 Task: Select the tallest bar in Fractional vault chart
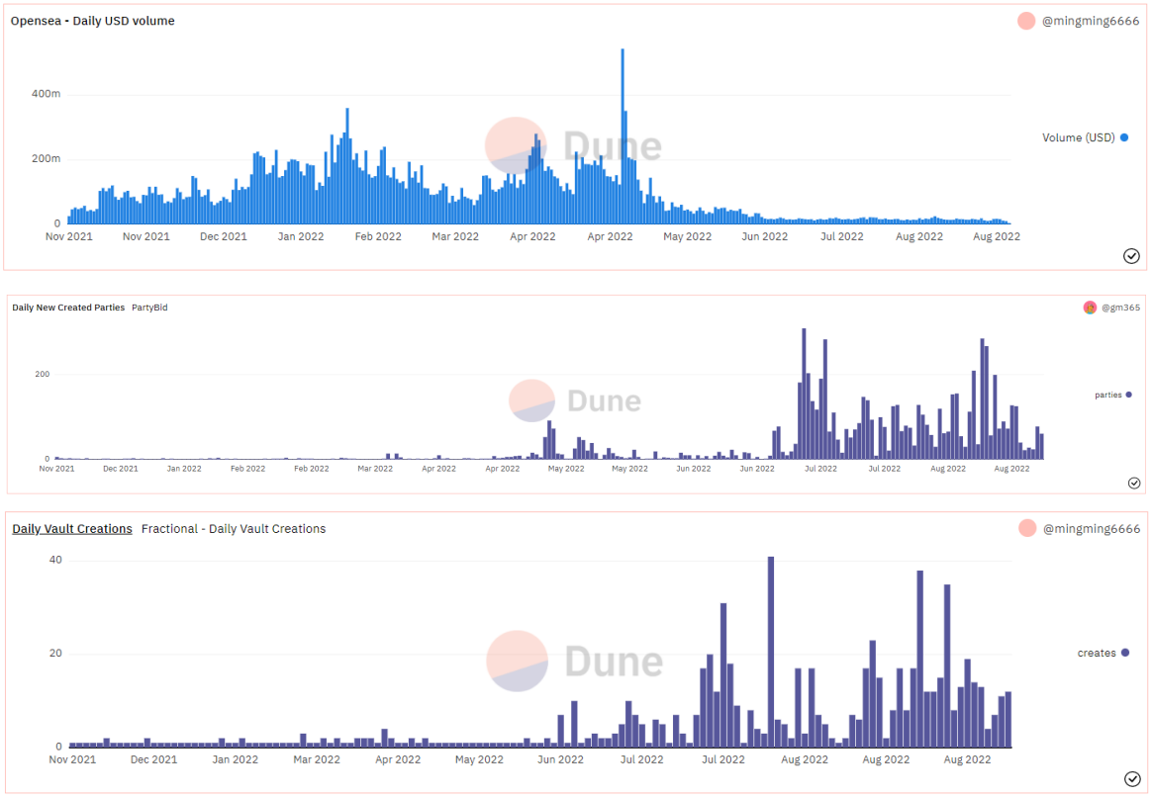[x=771, y=652]
